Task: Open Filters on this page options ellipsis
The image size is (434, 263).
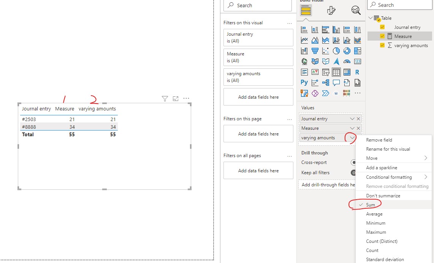Action: click(290, 119)
